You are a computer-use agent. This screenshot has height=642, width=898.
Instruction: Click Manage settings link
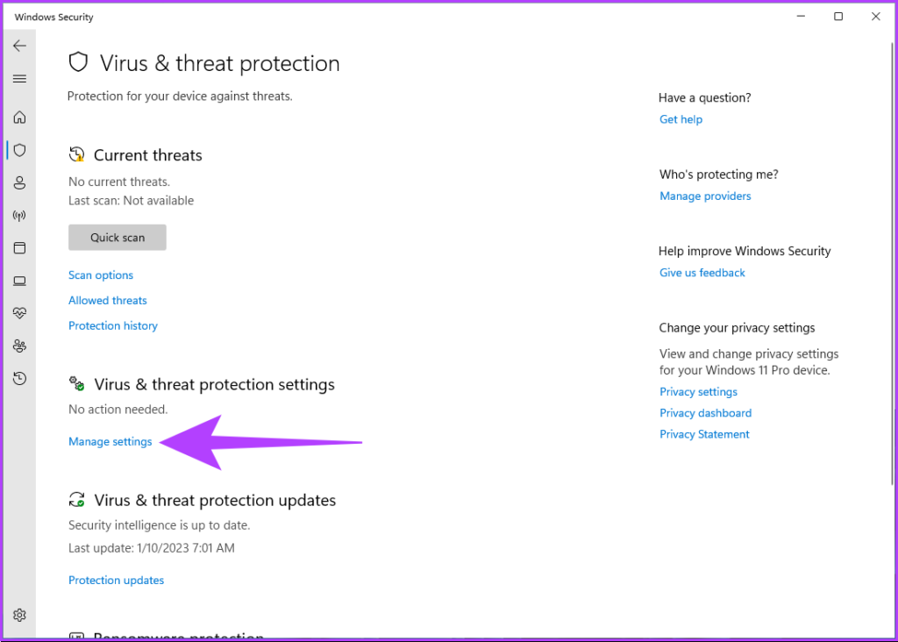(110, 442)
